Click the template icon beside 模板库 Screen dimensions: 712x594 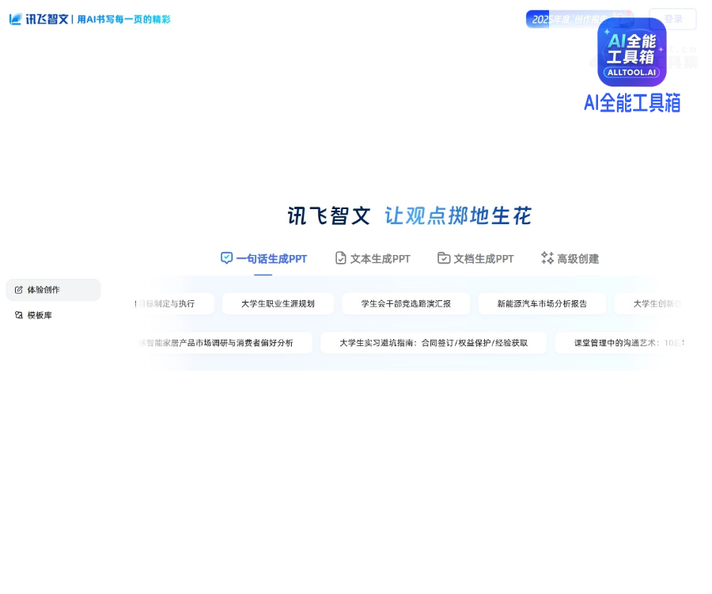click(19, 315)
